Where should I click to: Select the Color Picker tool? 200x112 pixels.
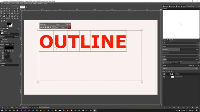[x=4, y=11]
